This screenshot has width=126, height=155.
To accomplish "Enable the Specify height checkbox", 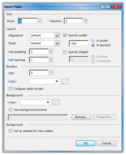I will pyautogui.click(x=65, y=52).
